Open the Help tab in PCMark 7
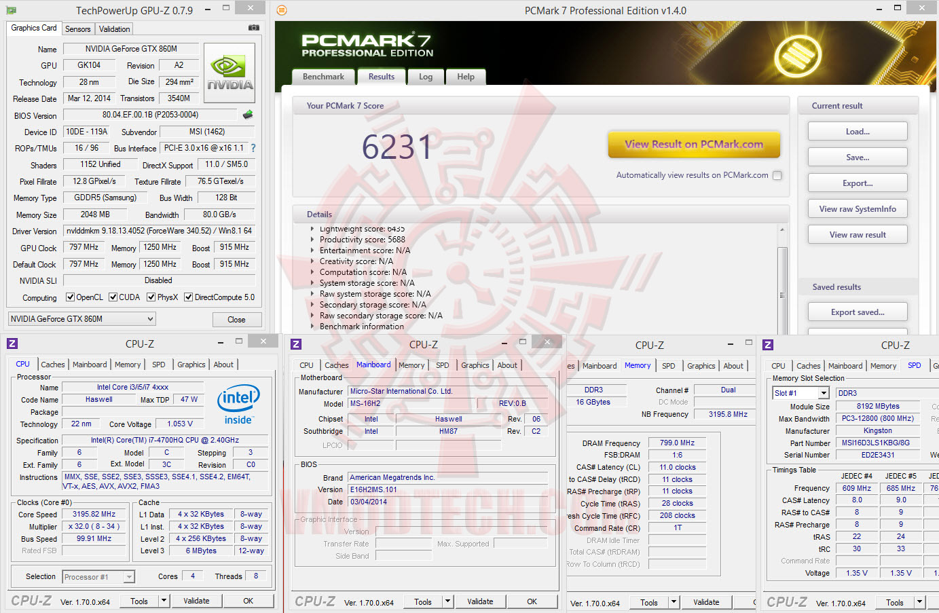939x613 pixels. click(466, 77)
